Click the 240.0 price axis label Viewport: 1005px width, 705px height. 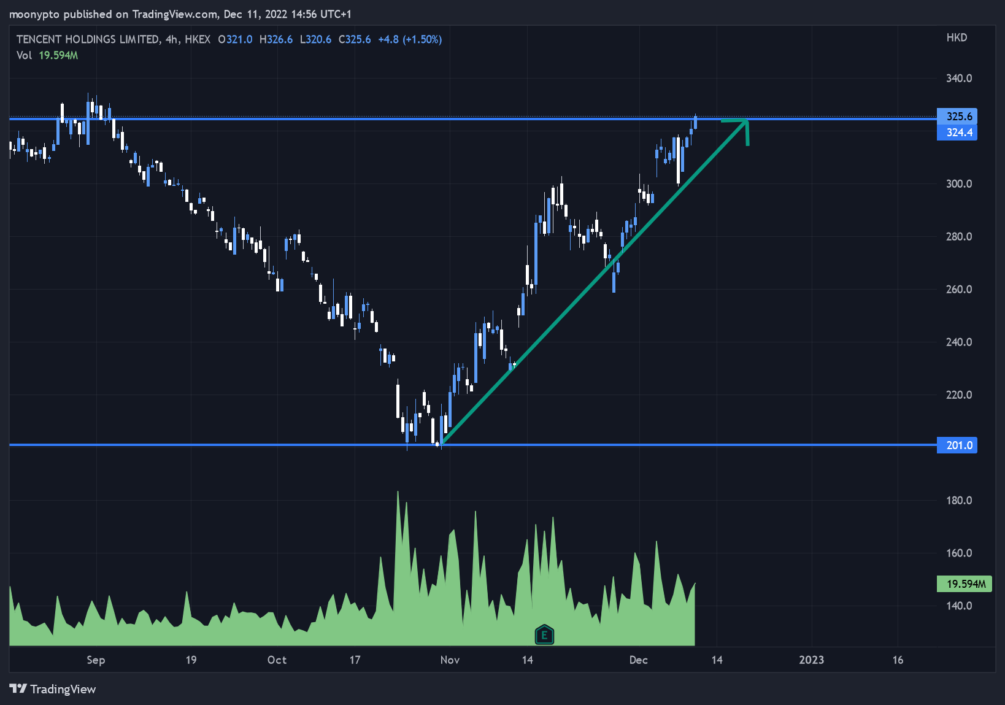coord(959,342)
